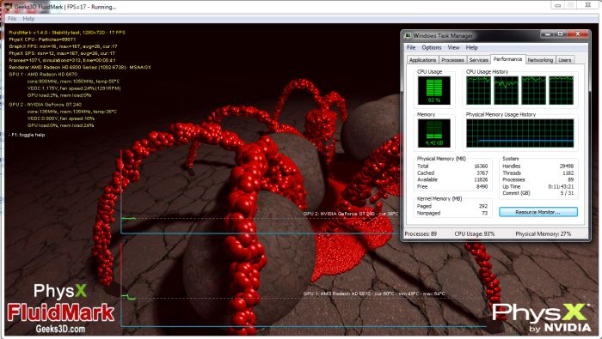Click the Available memory value 11826

click(481, 179)
